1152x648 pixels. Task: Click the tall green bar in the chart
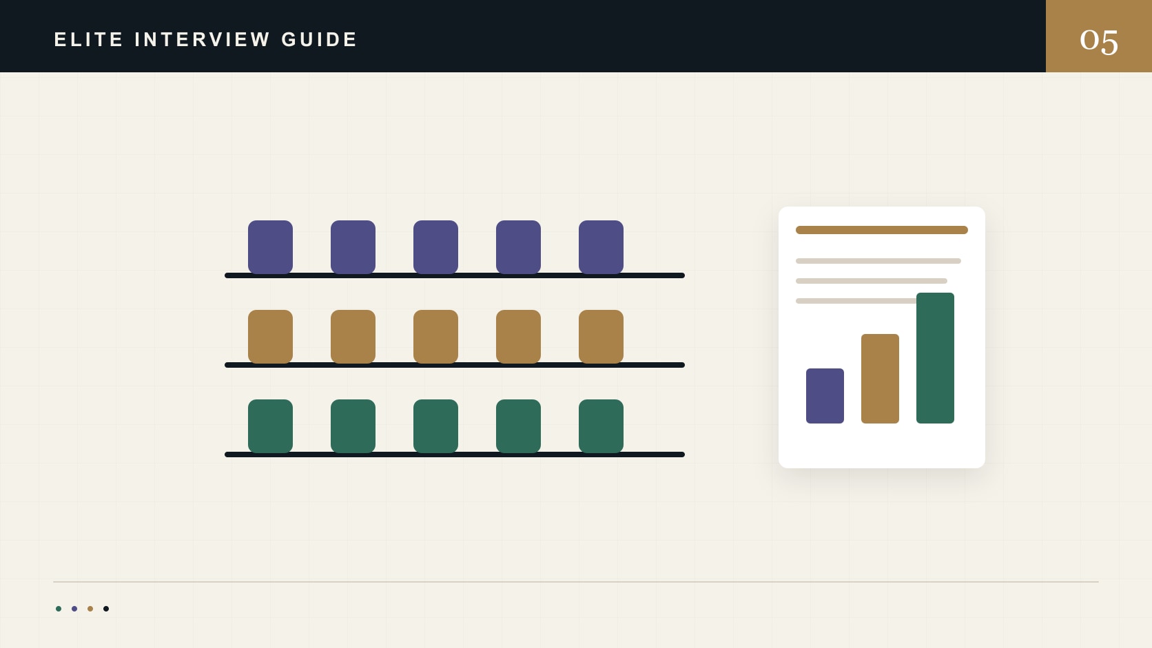click(x=935, y=358)
